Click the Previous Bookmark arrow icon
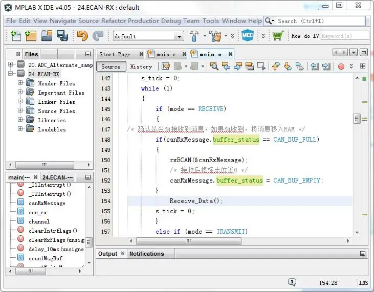 [x=276, y=66]
